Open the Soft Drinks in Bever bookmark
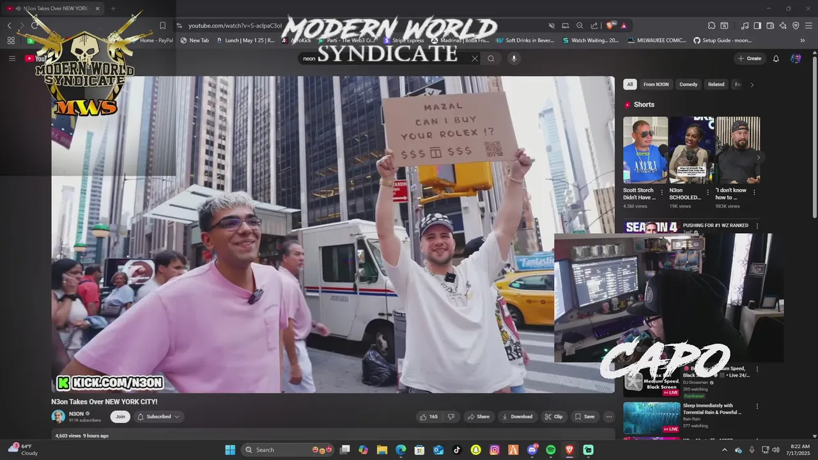Screen dimensions: 818x460 525,40
